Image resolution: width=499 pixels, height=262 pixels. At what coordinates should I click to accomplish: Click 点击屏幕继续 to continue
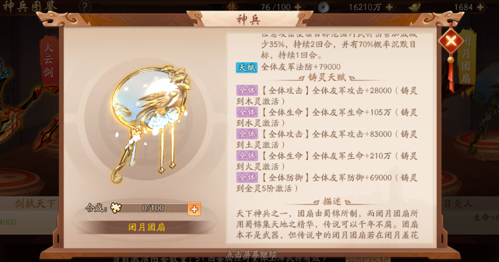(x=252, y=255)
